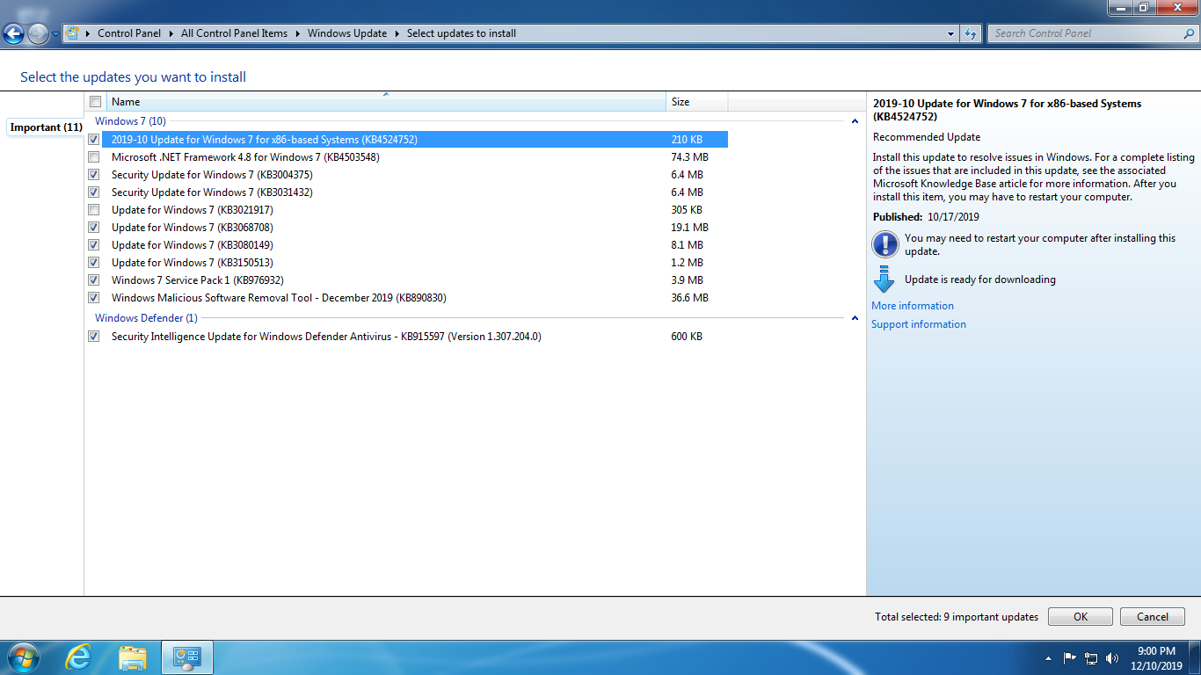Image resolution: width=1201 pixels, height=675 pixels.
Task: Uncheck Malicious Software Removal Tool checkbox
Action: click(x=94, y=298)
